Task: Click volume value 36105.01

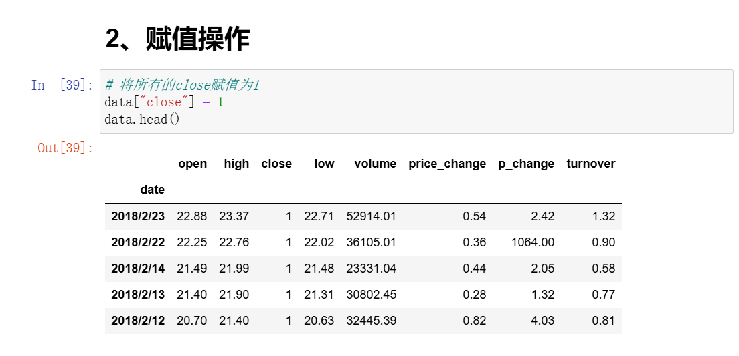Action: [372, 242]
